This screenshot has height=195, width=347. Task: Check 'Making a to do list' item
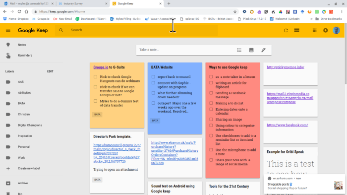pyautogui.click(x=211, y=103)
